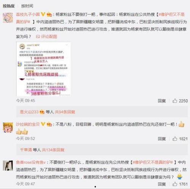Screen dimensions: 190x189
Task: Reply to the 09:45 comment
Action: (162, 101)
